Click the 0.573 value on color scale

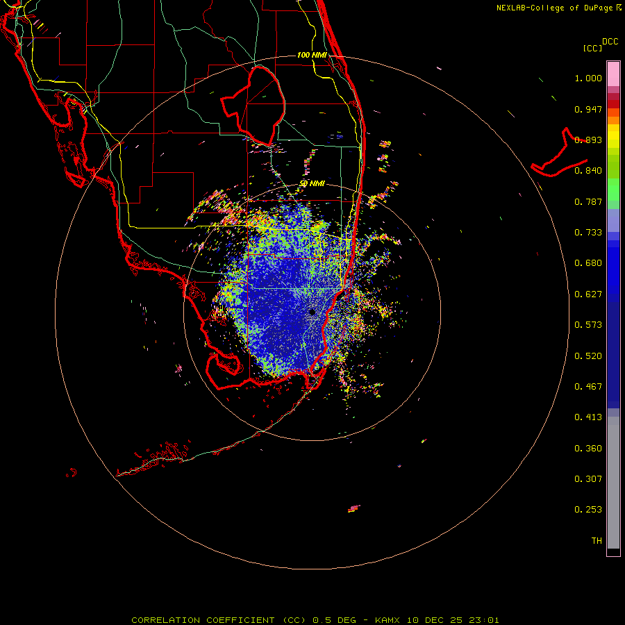[588, 325]
